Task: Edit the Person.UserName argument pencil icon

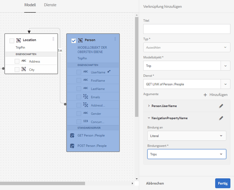Action: point(221,106)
